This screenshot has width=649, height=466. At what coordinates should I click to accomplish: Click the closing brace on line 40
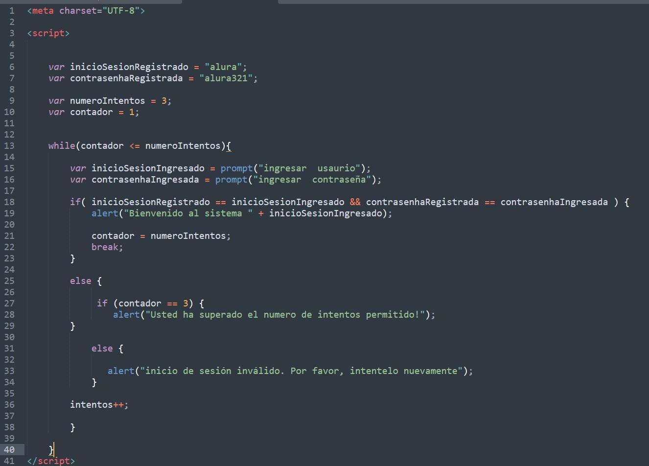(51, 449)
